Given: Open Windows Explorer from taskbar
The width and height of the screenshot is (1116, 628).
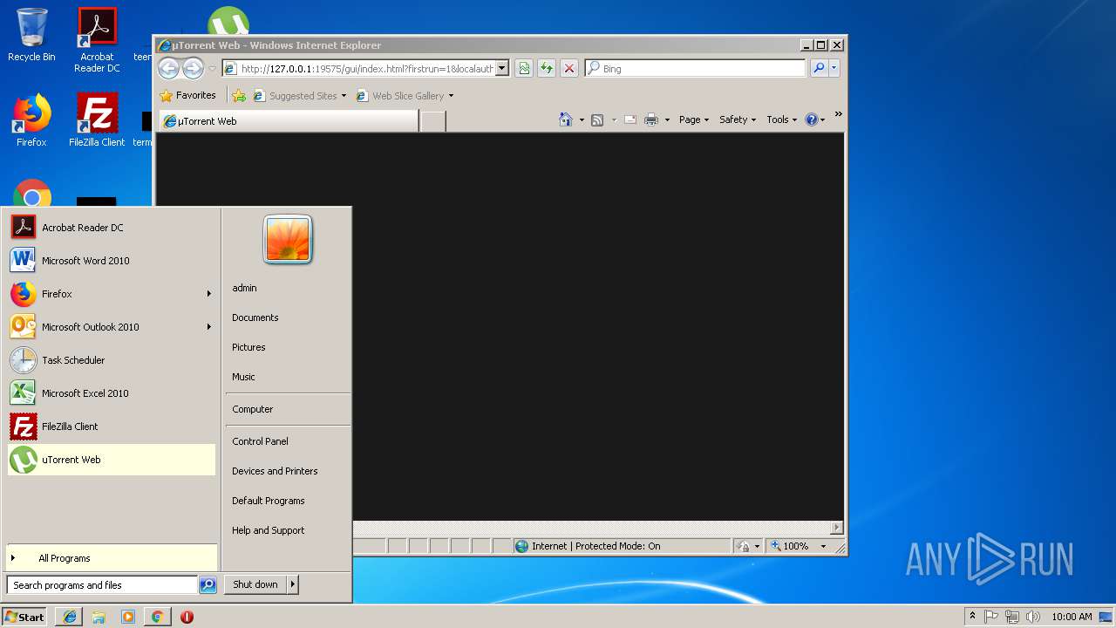Looking at the screenshot, I should pos(99,617).
